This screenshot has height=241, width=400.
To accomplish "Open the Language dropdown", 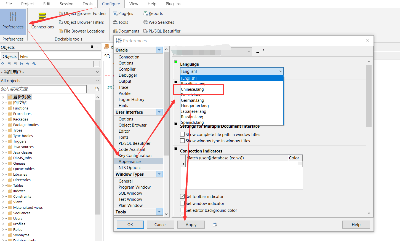I will click(232, 71).
